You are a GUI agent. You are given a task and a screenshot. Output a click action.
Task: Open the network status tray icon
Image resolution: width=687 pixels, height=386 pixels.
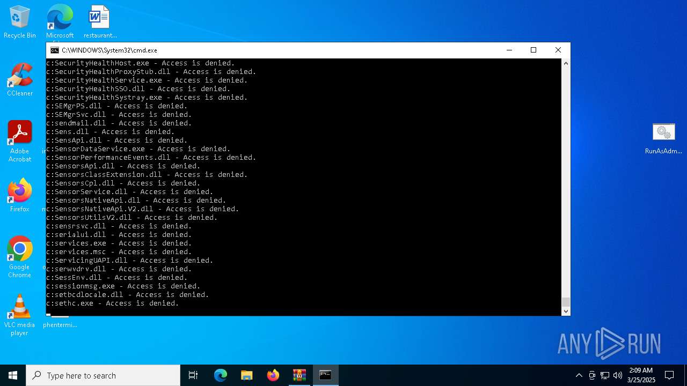pyautogui.click(x=605, y=375)
